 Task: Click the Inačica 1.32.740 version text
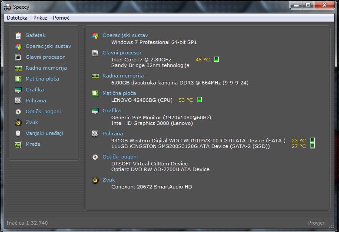pos(27,223)
